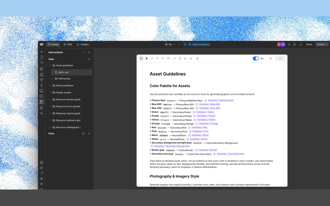Viewport: 330px width, 206px height.
Task: Insert a checklist
Action: point(191,59)
